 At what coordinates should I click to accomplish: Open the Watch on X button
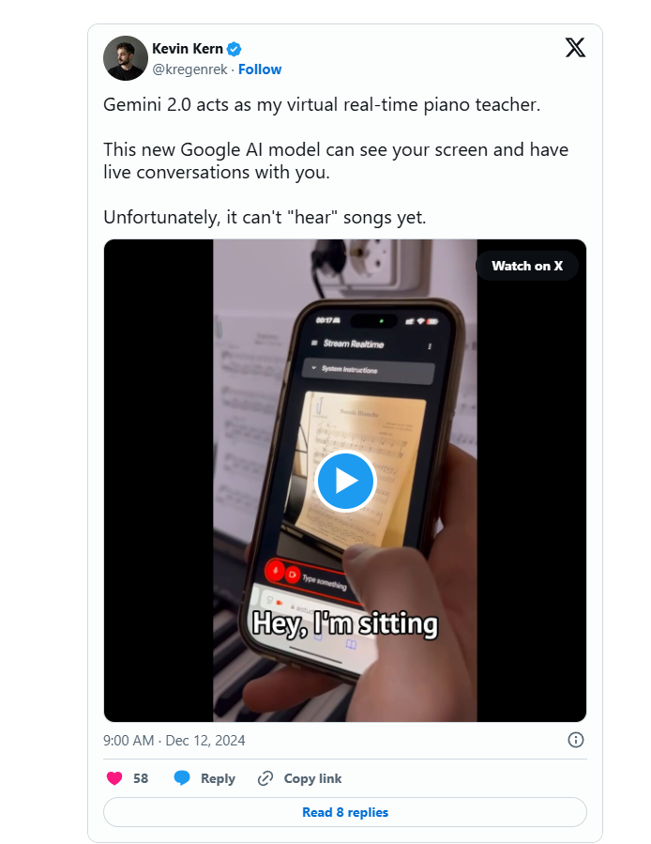pyautogui.click(x=527, y=266)
